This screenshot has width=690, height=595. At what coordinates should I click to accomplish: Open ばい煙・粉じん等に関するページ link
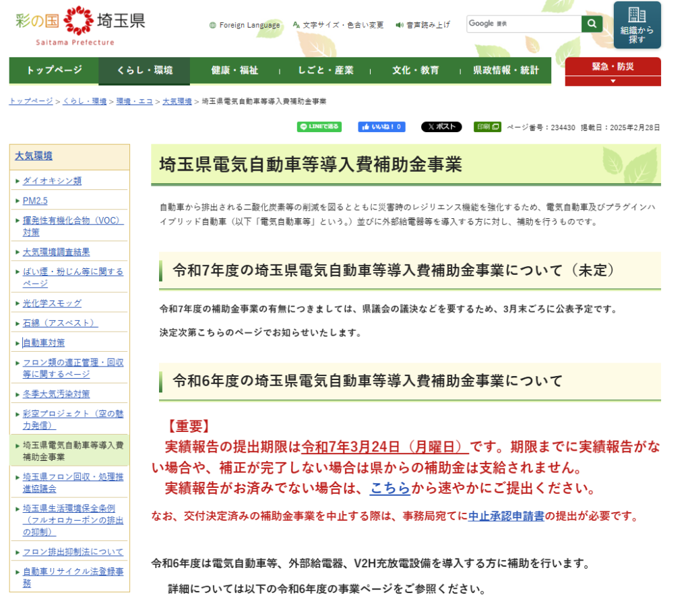coord(73,277)
